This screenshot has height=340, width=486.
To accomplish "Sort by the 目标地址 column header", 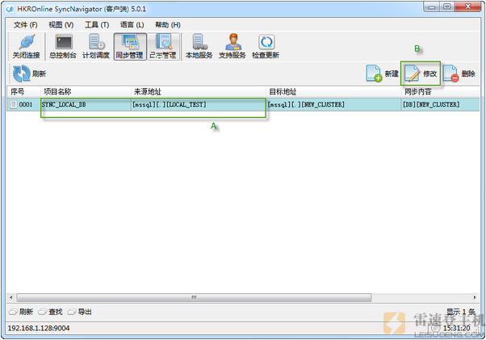I will (333, 92).
